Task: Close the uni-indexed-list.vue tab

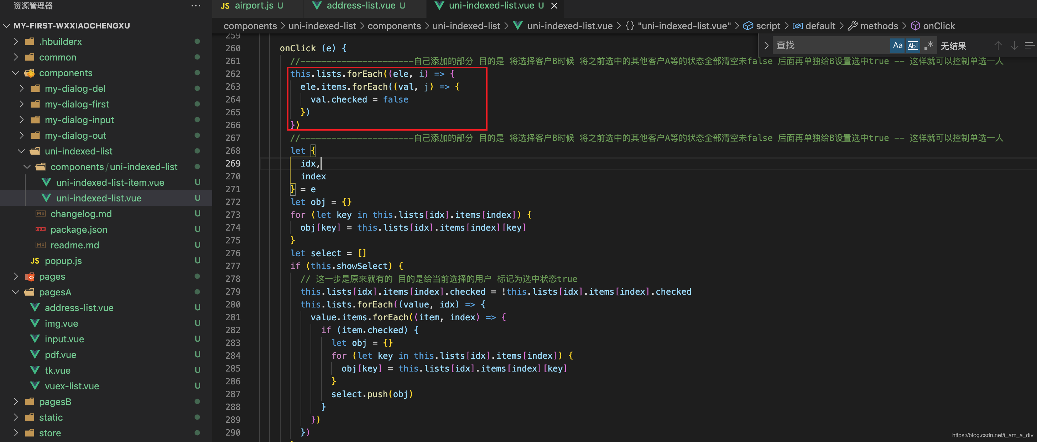Action: tap(554, 6)
